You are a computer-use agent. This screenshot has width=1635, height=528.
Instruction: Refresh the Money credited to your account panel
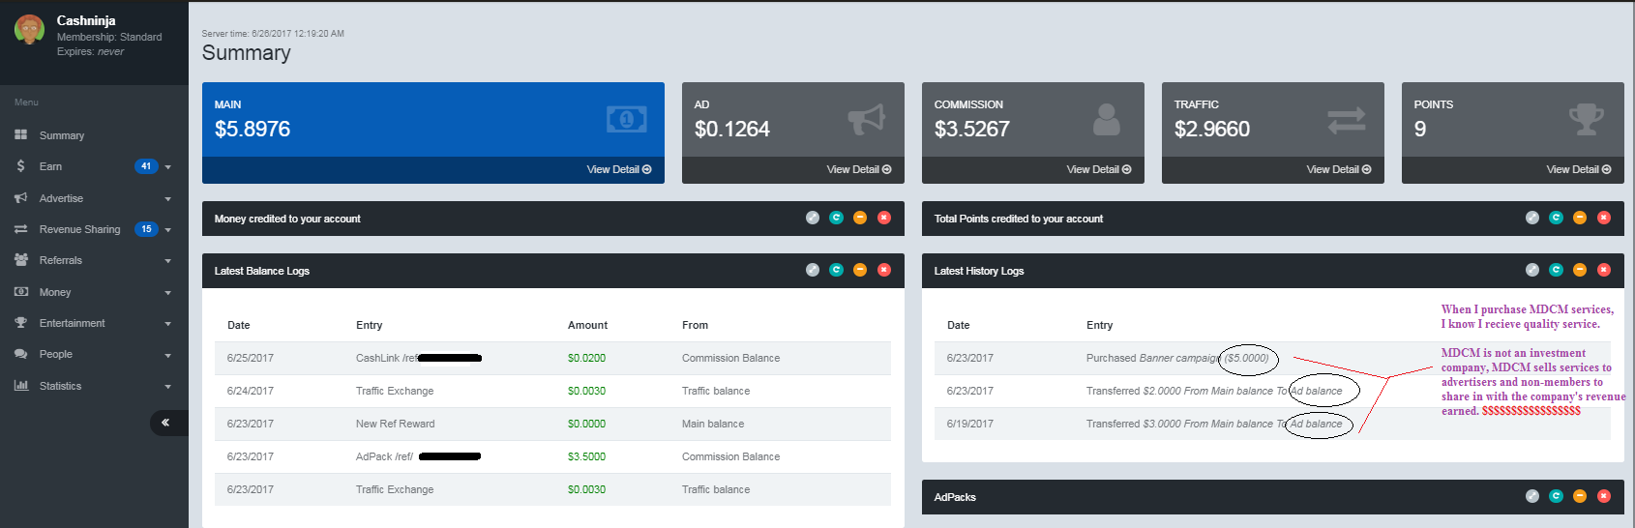tap(837, 218)
